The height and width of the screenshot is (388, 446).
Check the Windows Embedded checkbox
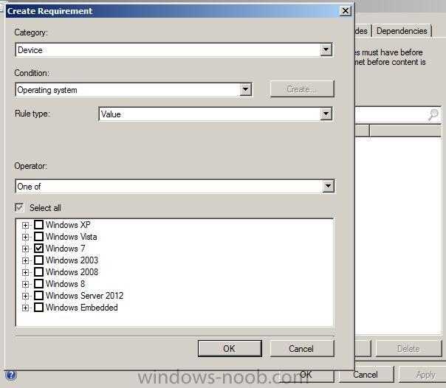pos(38,308)
